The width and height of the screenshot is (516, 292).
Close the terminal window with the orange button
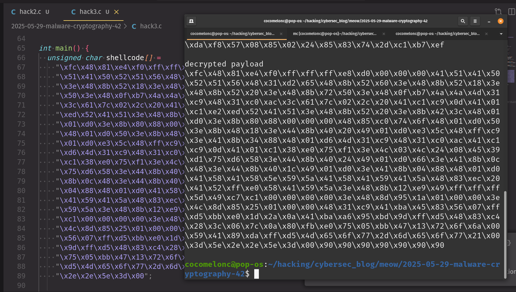pyautogui.click(x=501, y=21)
